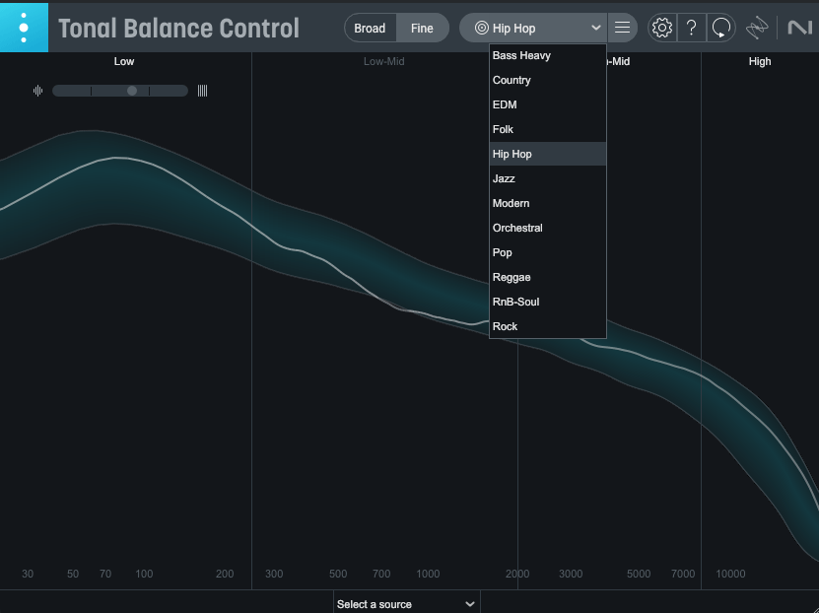
Task: Open the iZotope three-dot menu logo
Action: pos(24,28)
